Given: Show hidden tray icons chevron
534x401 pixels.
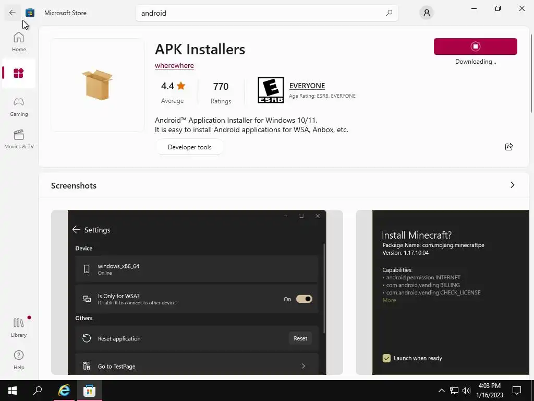Looking at the screenshot, I should click(x=441, y=391).
